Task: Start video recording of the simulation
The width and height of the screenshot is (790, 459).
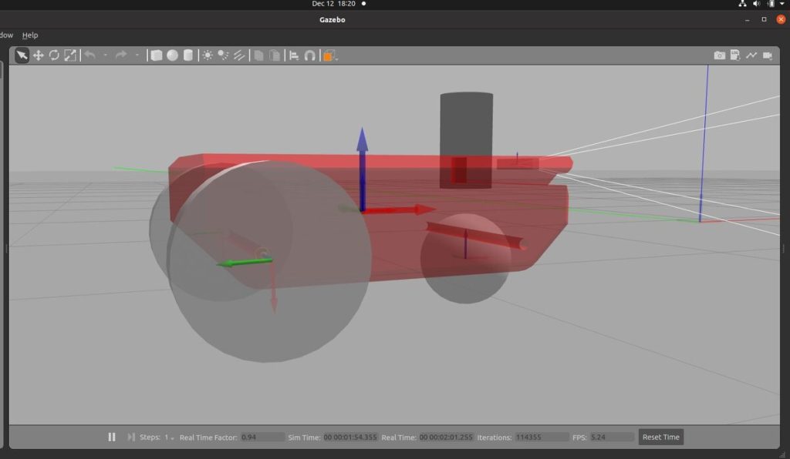Action: 769,55
